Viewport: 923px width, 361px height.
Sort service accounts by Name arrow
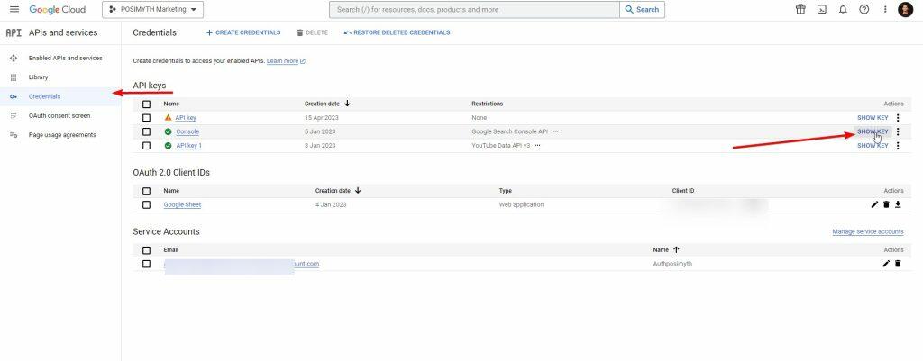[x=676, y=250]
